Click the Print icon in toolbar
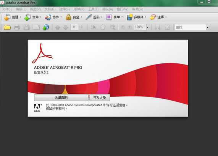218x156 pixels. point(17,27)
